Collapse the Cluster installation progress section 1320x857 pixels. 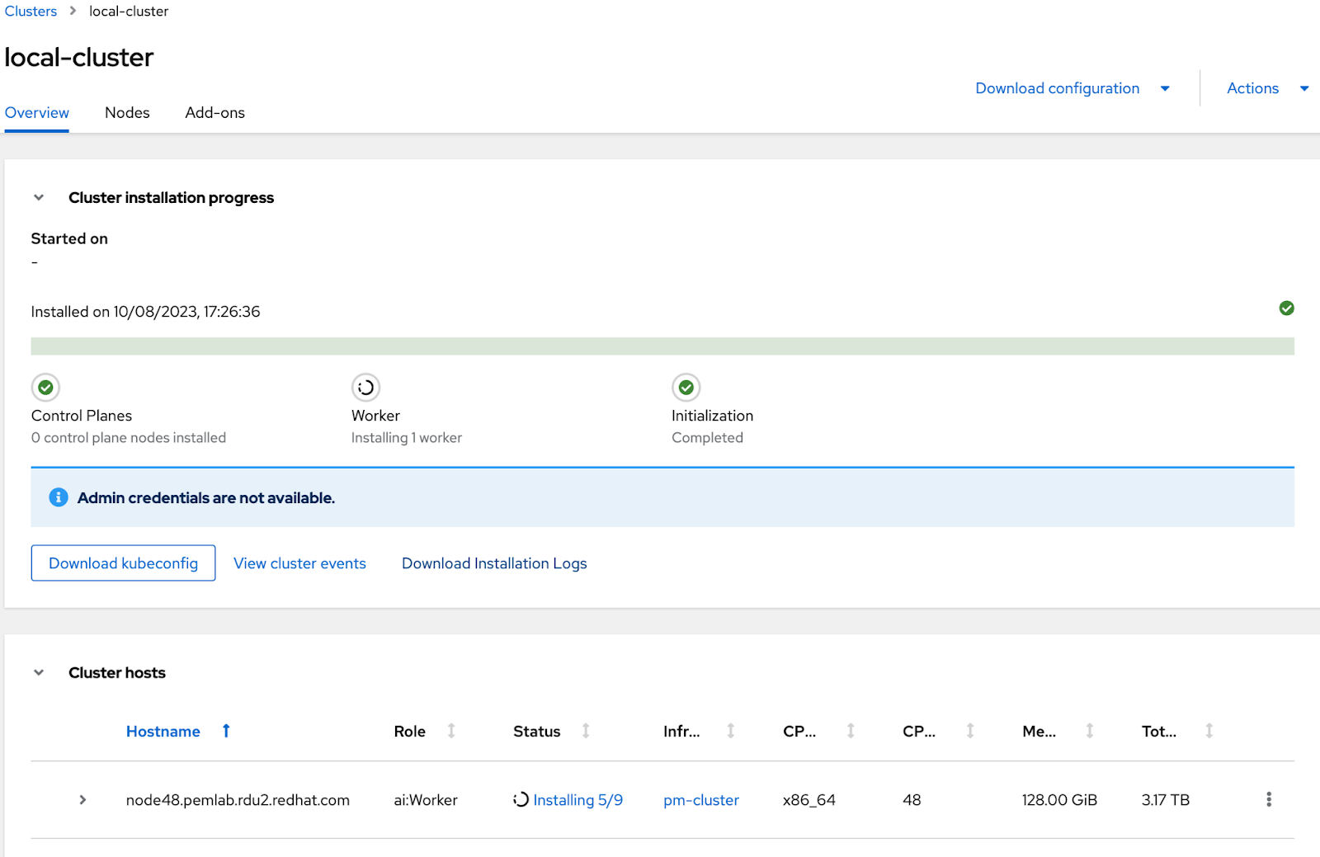(x=38, y=197)
